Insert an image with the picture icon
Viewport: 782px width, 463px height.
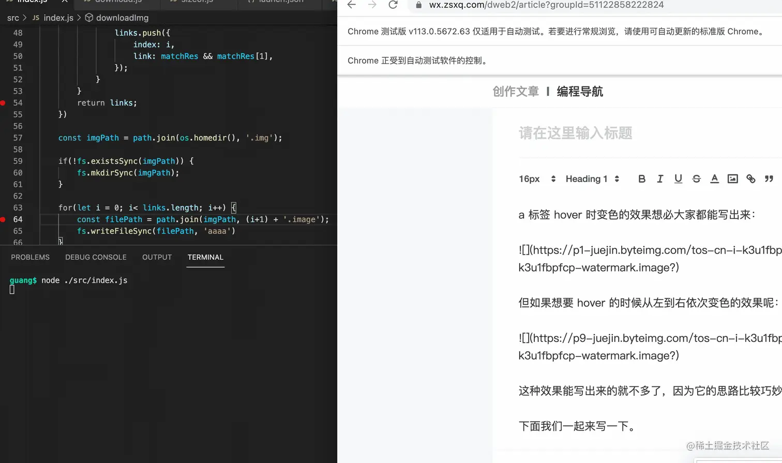(x=732, y=179)
